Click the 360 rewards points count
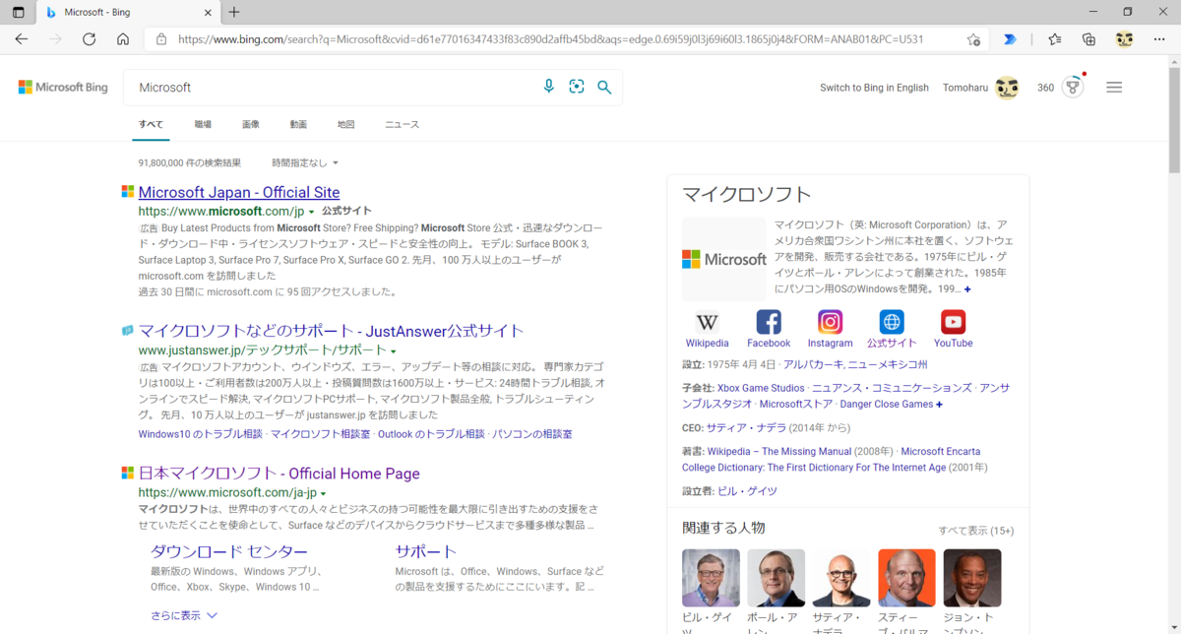This screenshot has width=1181, height=634. click(1045, 88)
